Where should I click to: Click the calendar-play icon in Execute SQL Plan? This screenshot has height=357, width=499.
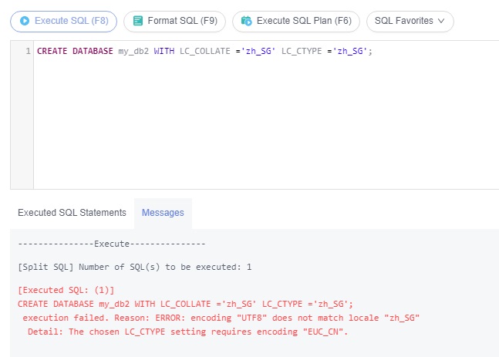tap(246, 21)
